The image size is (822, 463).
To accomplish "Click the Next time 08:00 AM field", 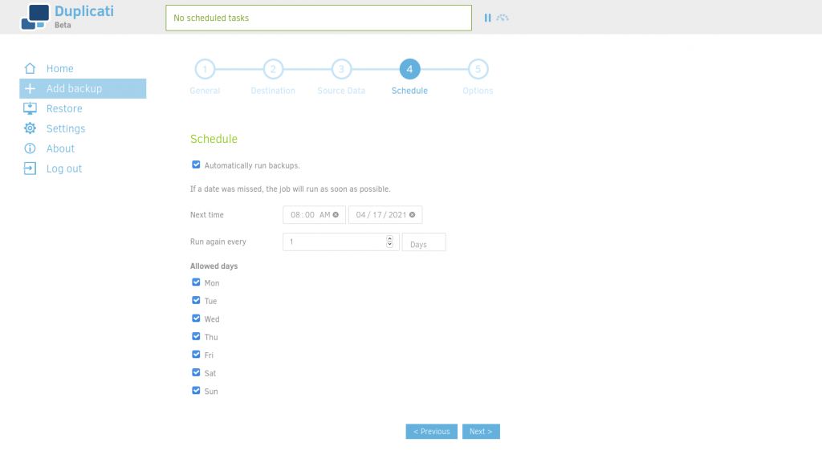I will 314,215.
